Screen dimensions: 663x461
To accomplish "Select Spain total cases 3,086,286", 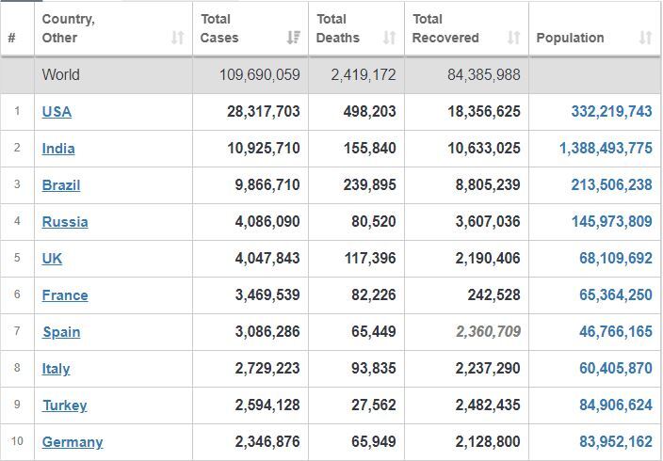I will (267, 332).
